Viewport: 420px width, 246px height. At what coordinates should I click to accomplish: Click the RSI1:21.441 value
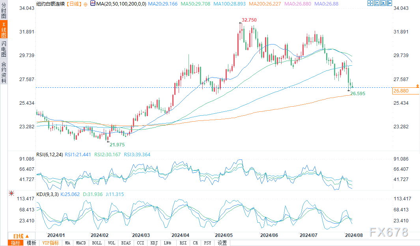tap(78, 155)
